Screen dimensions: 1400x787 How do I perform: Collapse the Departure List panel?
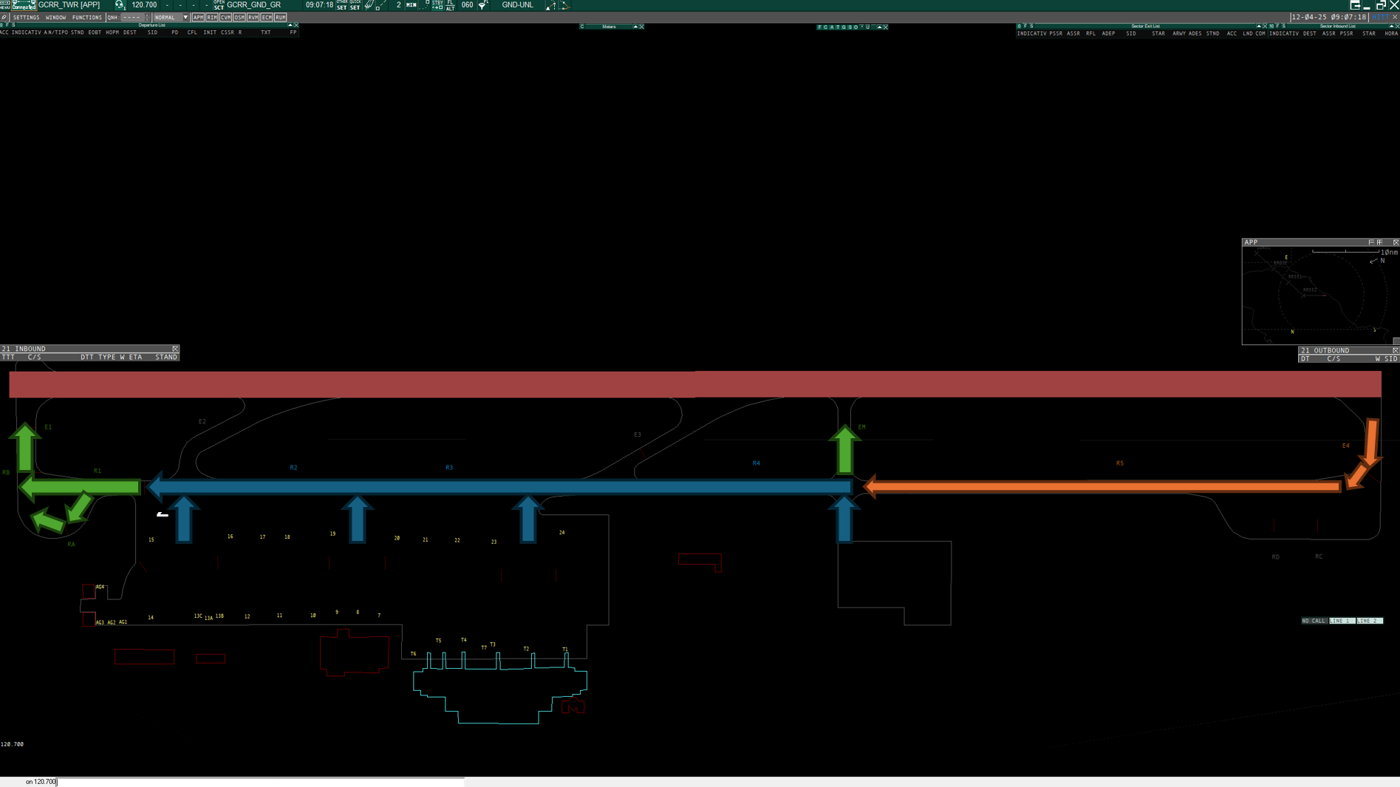click(x=290, y=25)
